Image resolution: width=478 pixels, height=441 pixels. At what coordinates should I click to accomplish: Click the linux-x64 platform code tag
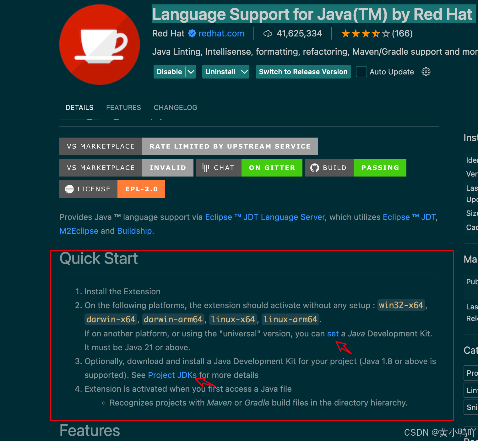coord(233,319)
